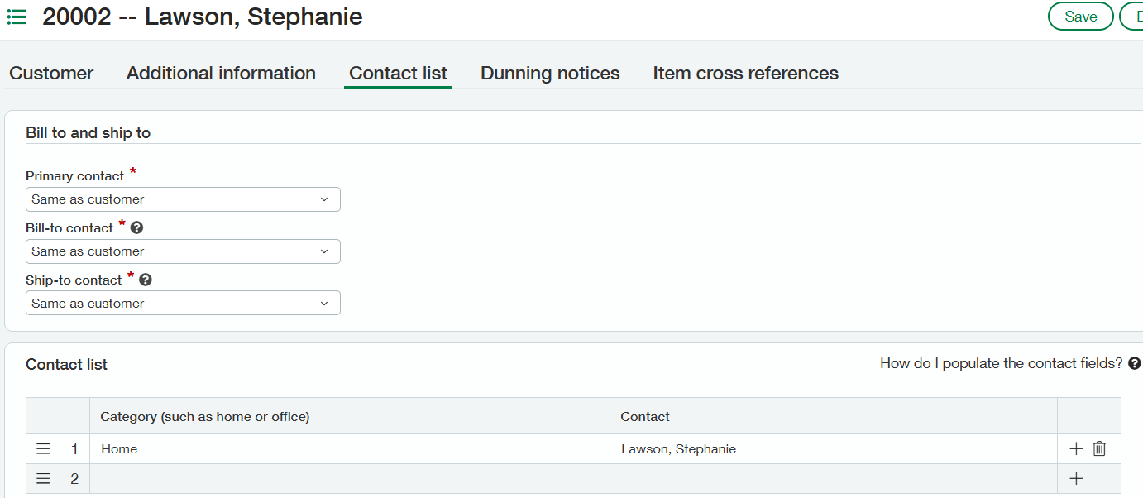Add a row after empty row 2

click(1076, 478)
